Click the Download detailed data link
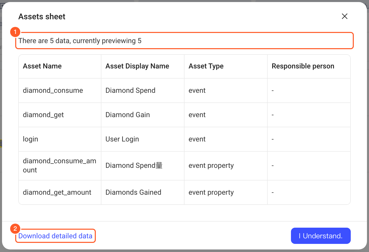This screenshot has width=369, height=252. (55, 236)
